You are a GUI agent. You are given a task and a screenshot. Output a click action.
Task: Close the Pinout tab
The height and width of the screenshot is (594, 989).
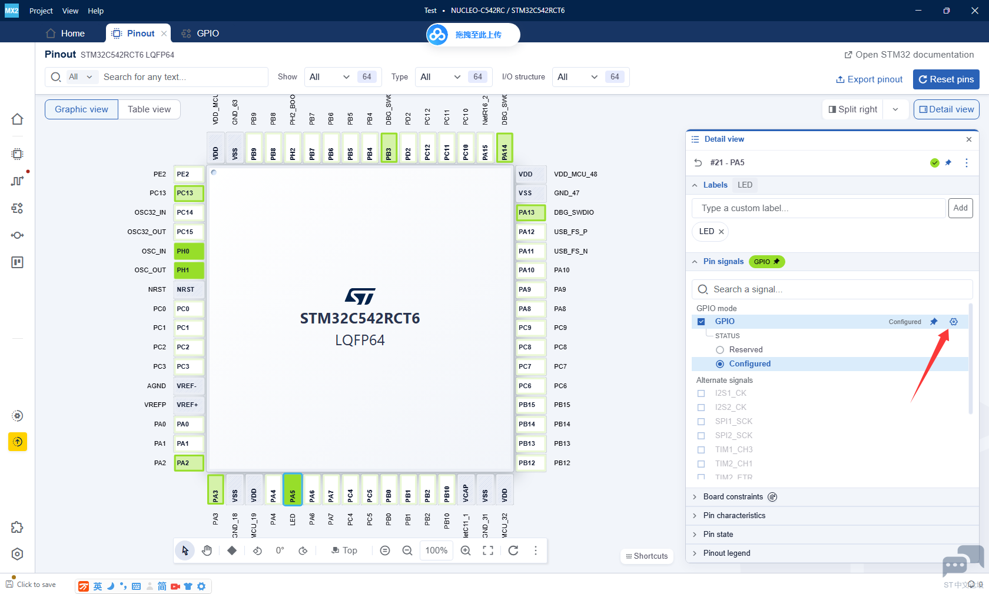pos(164,34)
